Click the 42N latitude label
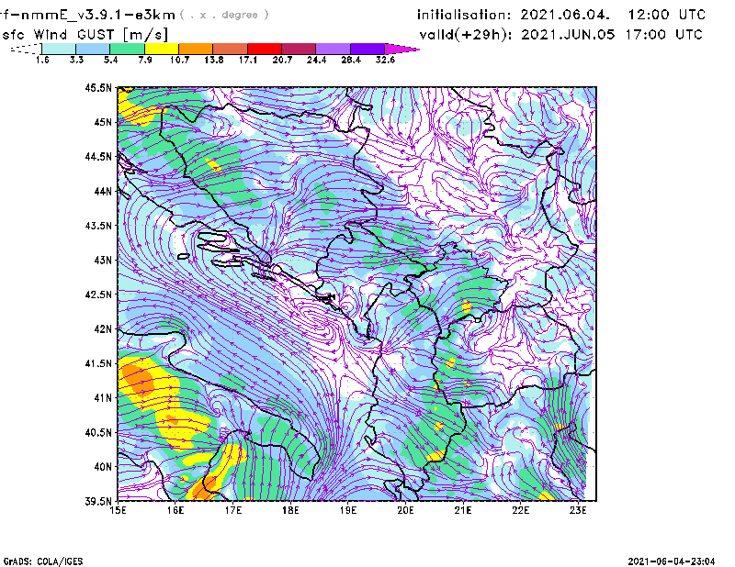The width and height of the screenshot is (735, 567). point(103,328)
